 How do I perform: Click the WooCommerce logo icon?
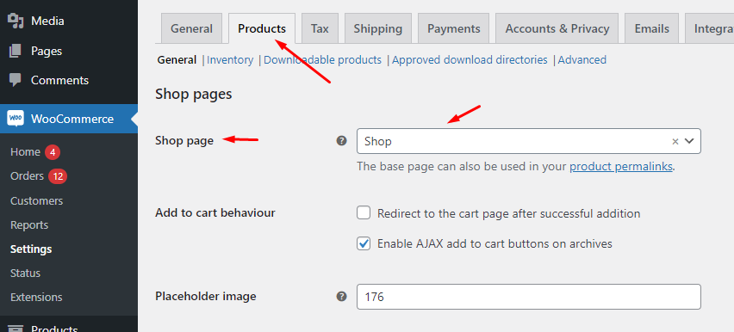click(16, 119)
